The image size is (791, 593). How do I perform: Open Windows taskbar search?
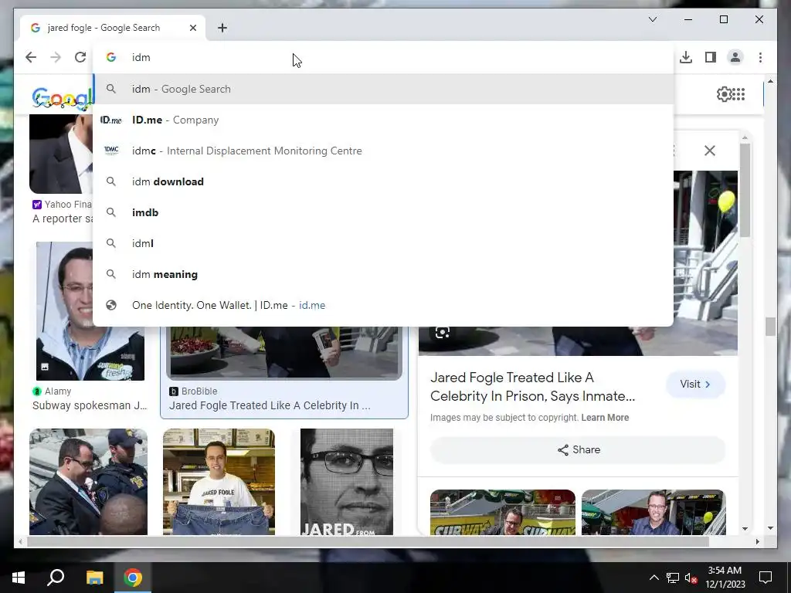click(x=56, y=578)
